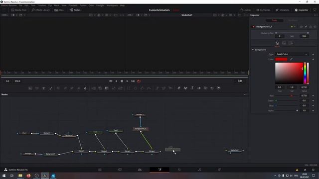Image resolution: width=319 pixels, height=179 pixels.
Task: Add a Blur tool from the toolbar
Action: coord(85,88)
